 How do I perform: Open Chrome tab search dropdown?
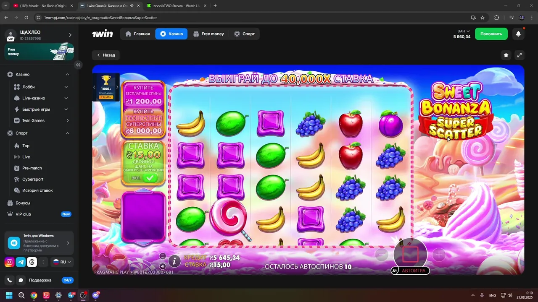tap(5, 5)
